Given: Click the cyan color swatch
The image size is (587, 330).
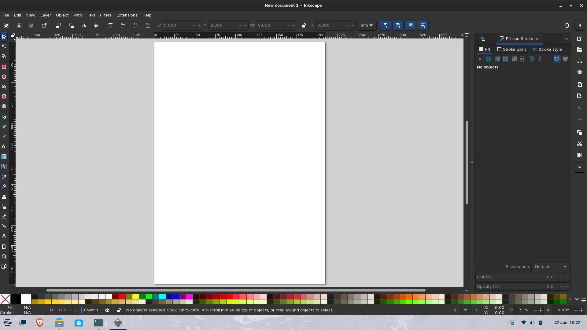Looking at the screenshot, I should (162, 297).
